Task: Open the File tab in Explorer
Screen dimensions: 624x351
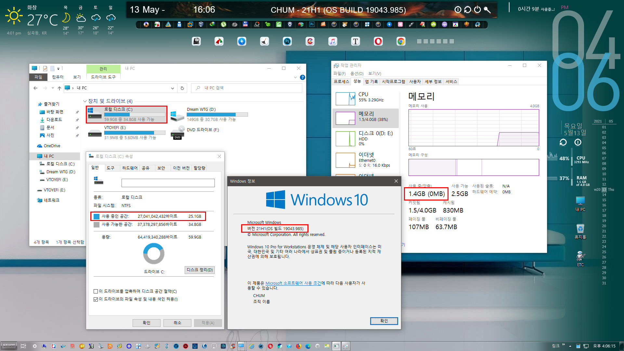Action: [x=38, y=77]
